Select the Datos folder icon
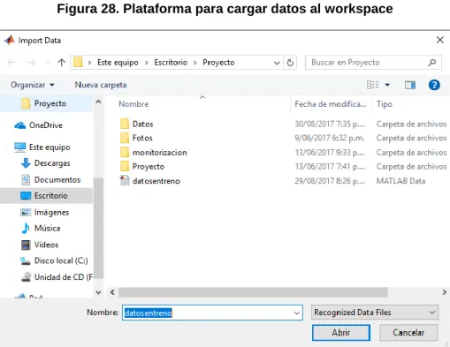This screenshot has height=347, width=450. [125, 124]
